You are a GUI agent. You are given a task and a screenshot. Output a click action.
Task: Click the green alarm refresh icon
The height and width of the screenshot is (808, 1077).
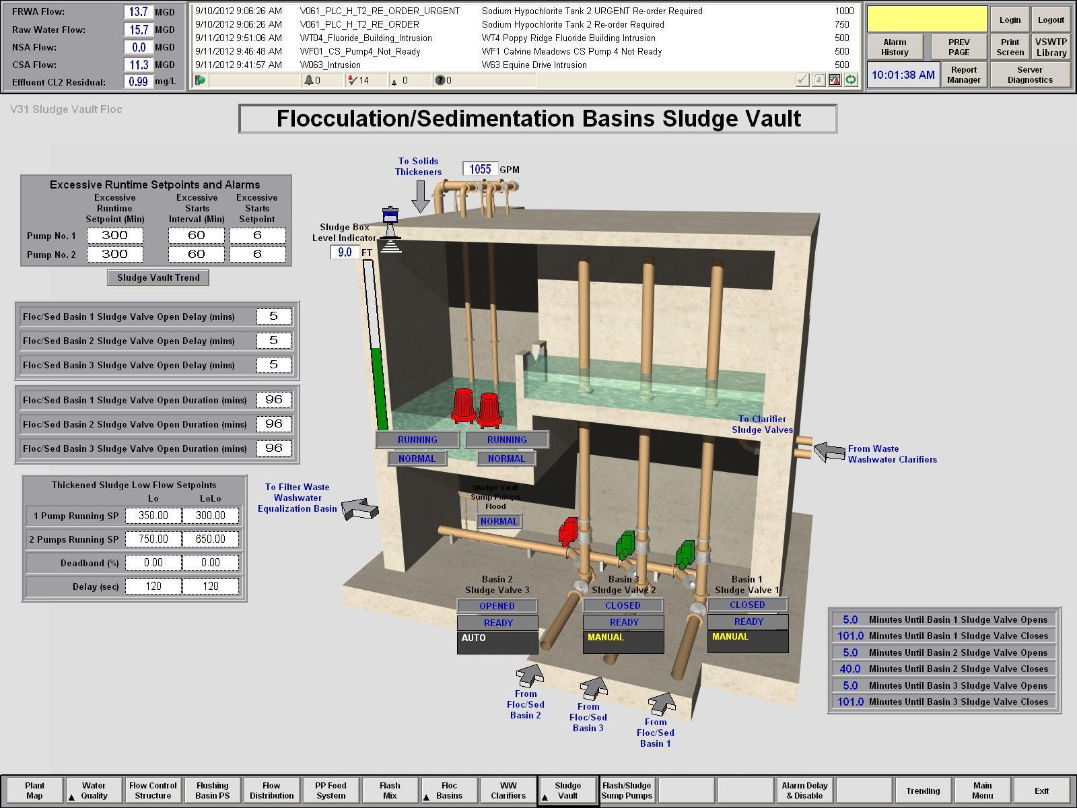point(851,80)
